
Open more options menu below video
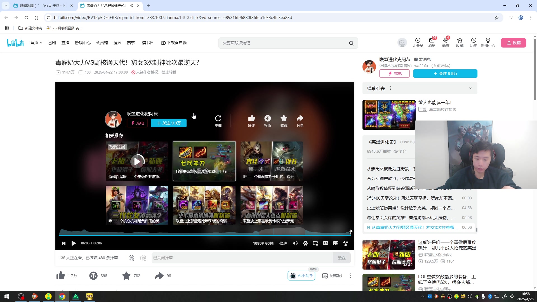click(x=351, y=276)
